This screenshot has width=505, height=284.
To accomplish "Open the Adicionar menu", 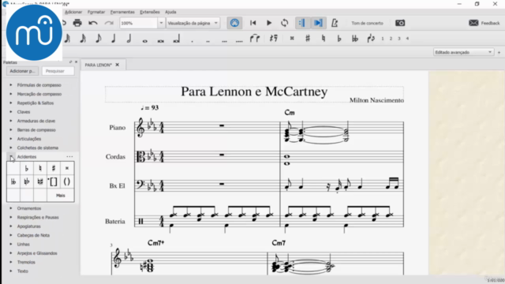I will [73, 12].
